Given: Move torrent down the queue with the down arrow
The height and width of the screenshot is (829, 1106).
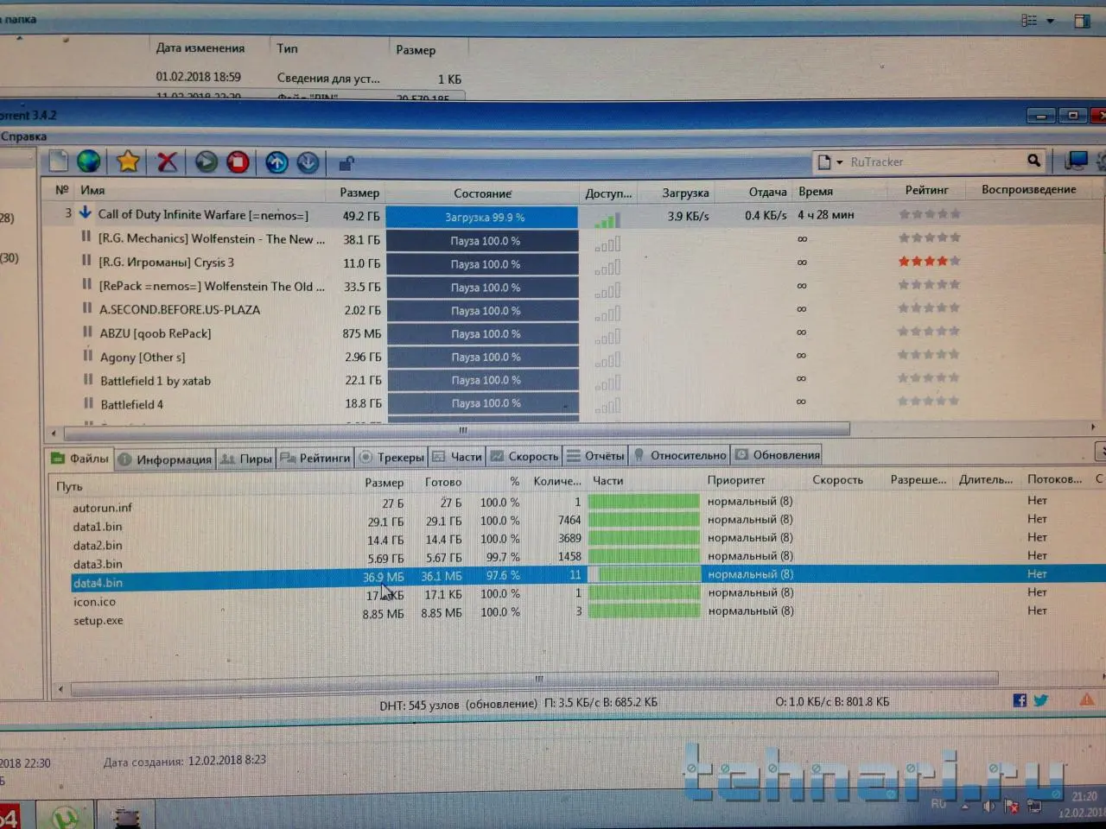Looking at the screenshot, I should (x=308, y=162).
